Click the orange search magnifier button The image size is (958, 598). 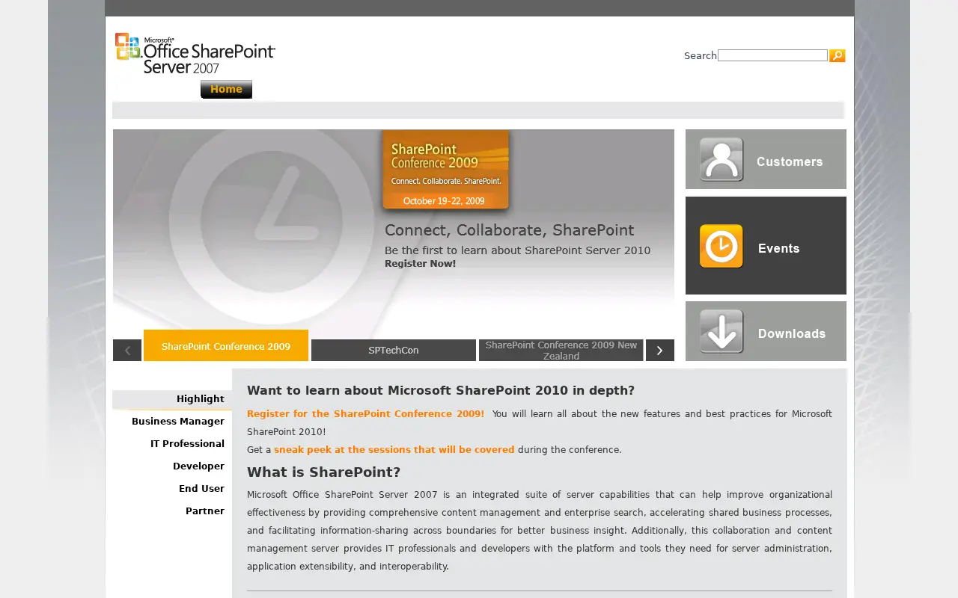point(837,55)
